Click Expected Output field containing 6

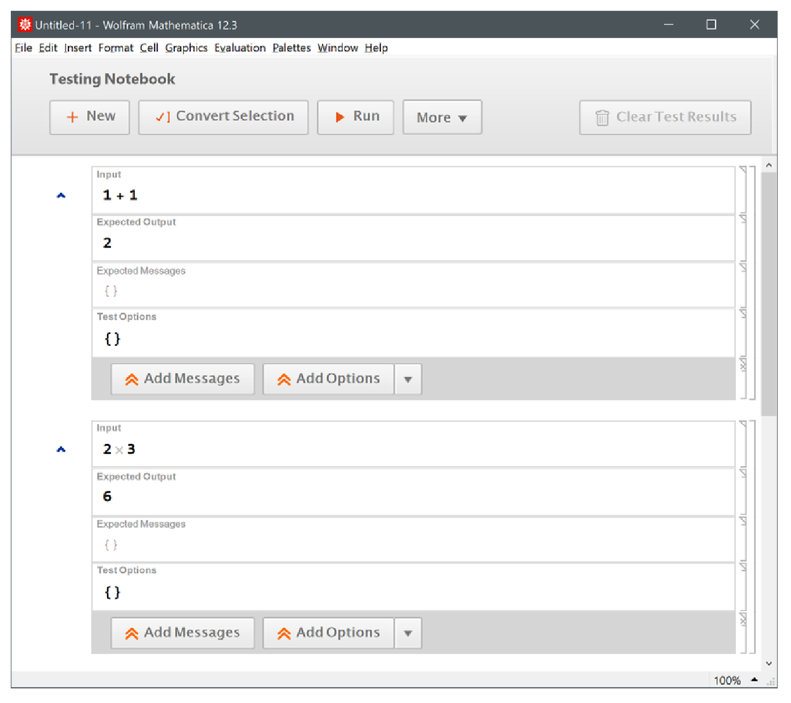click(412, 497)
